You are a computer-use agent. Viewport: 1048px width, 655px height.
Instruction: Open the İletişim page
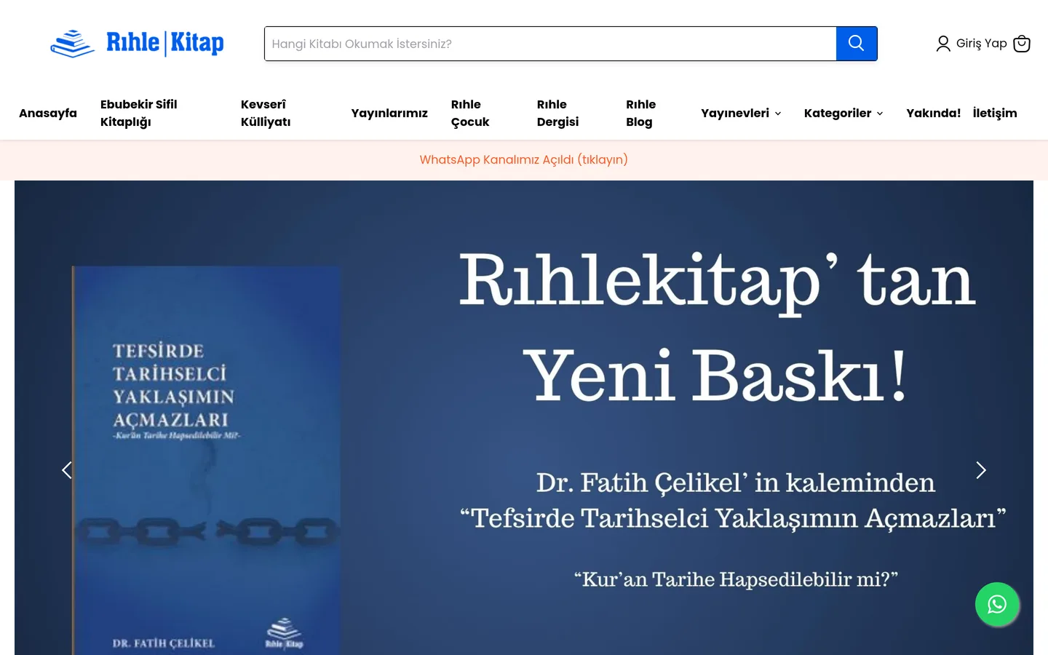point(995,113)
